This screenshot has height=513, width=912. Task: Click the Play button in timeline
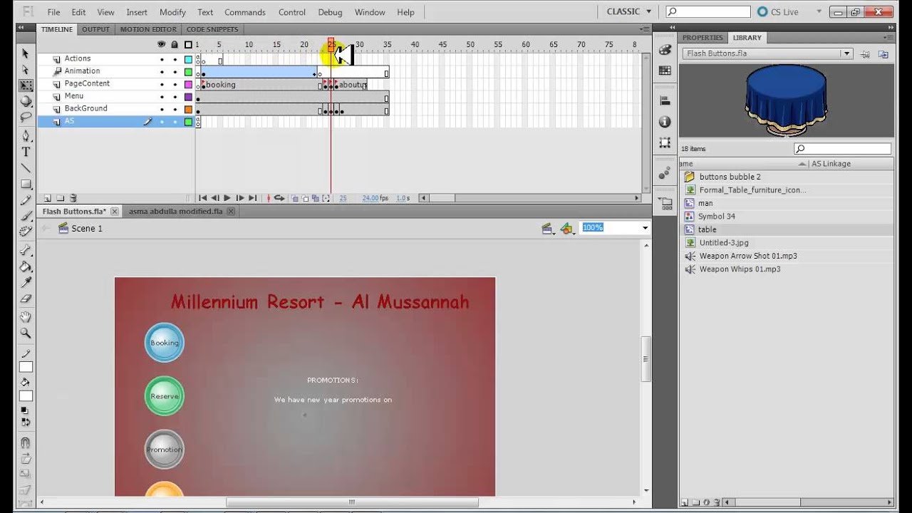point(227,198)
